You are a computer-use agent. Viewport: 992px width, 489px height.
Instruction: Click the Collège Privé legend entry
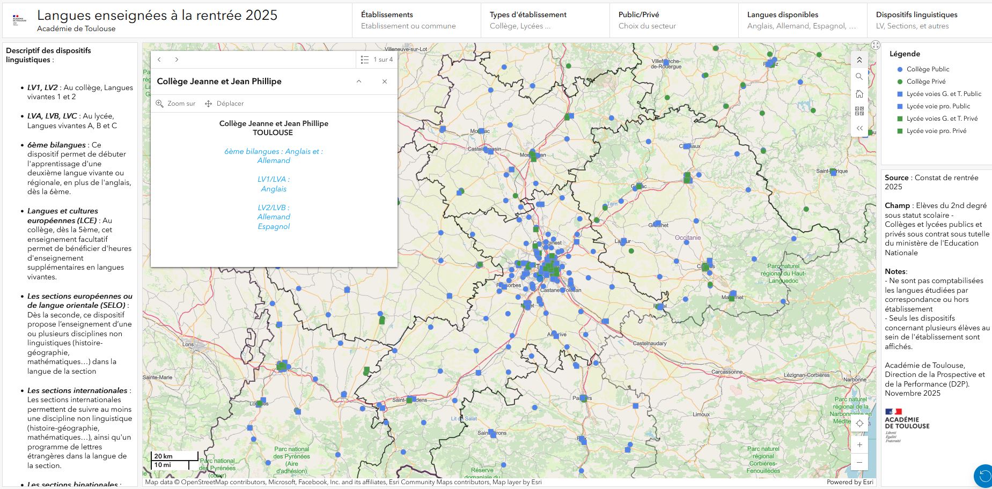[926, 81]
